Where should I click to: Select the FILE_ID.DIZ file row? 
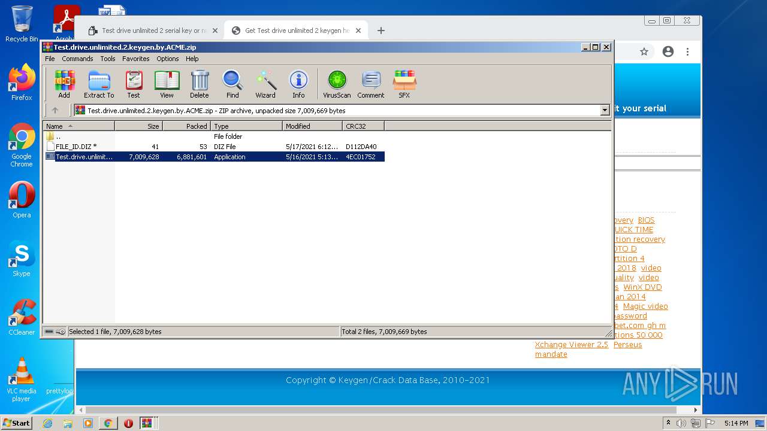[214, 147]
